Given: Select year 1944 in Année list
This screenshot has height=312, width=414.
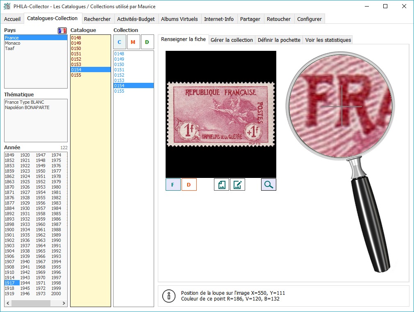Looking at the screenshot, I should pos(25,283).
